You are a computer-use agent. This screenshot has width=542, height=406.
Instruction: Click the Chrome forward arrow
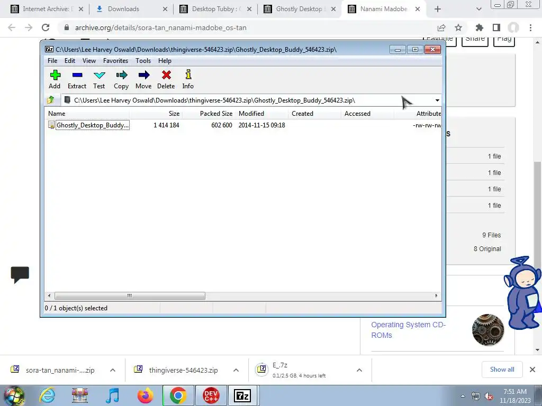29,27
